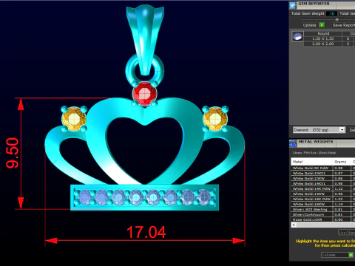Click the Grams column header
The height and width of the screenshot is (266, 355).
click(x=342, y=162)
